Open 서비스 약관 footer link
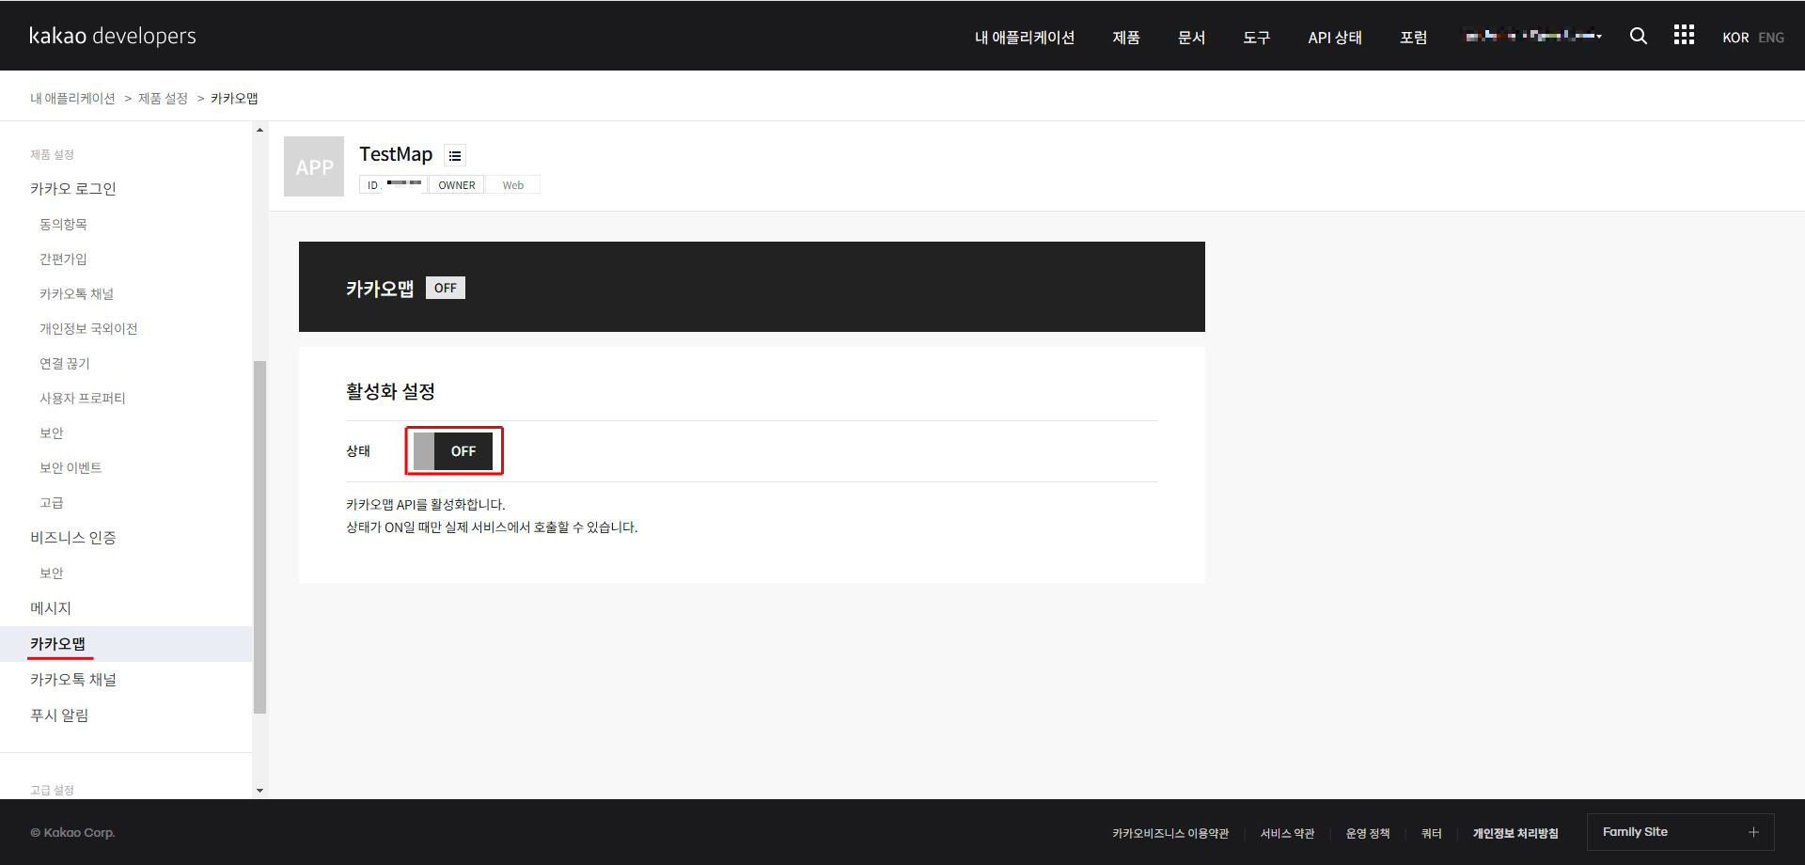 pos(1287,833)
